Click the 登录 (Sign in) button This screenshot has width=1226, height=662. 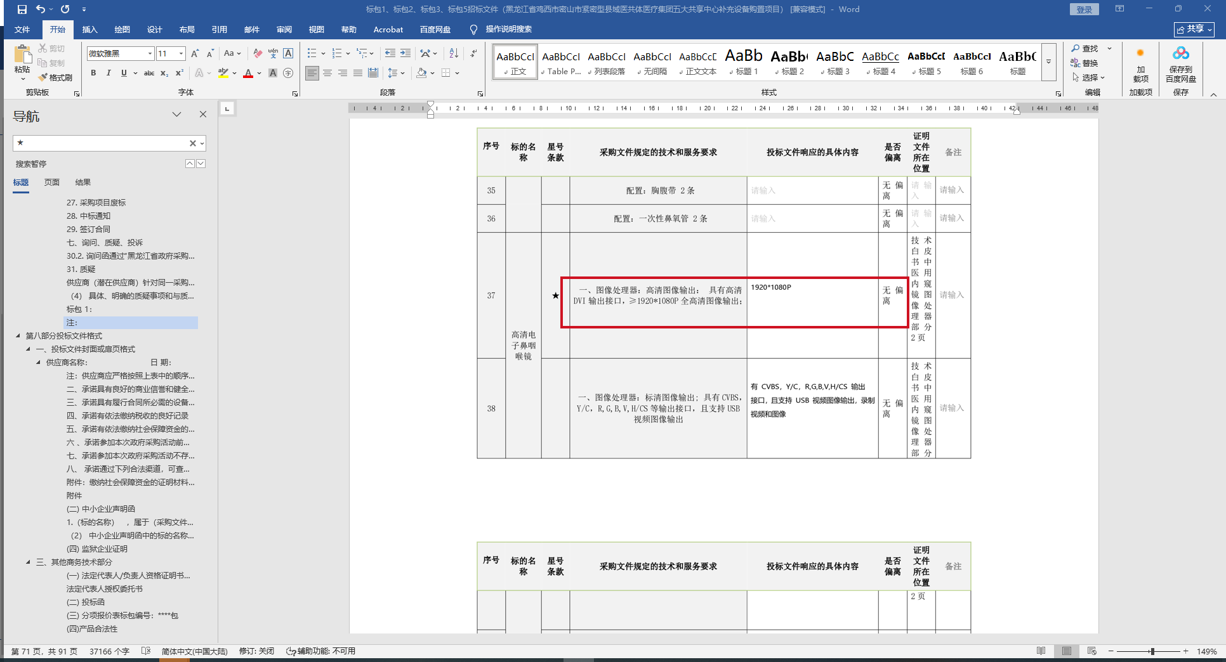pyautogui.click(x=1084, y=10)
